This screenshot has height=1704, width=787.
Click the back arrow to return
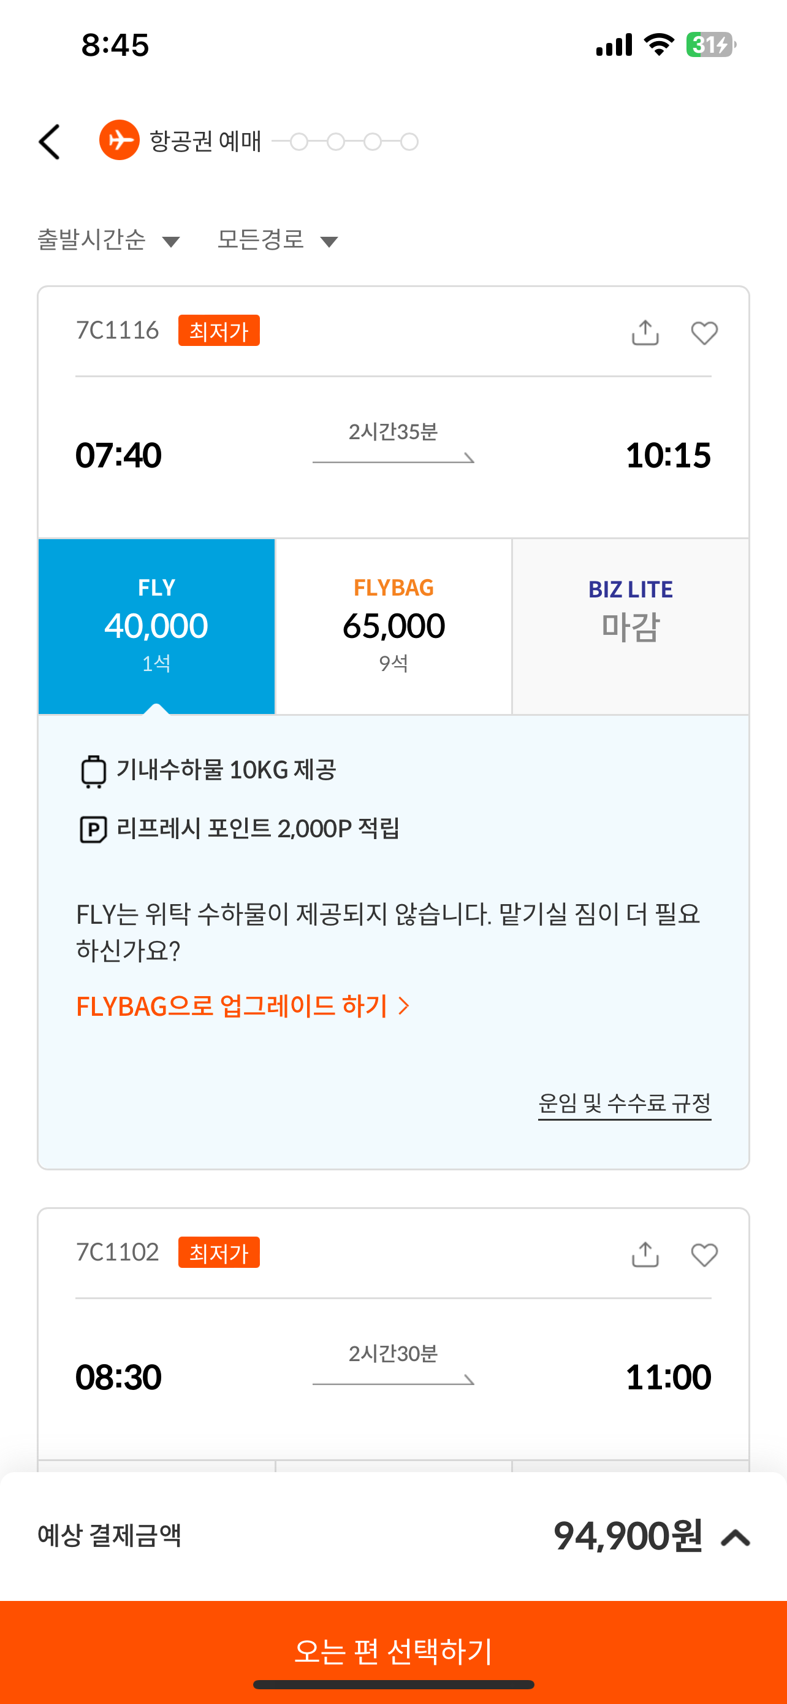50,141
